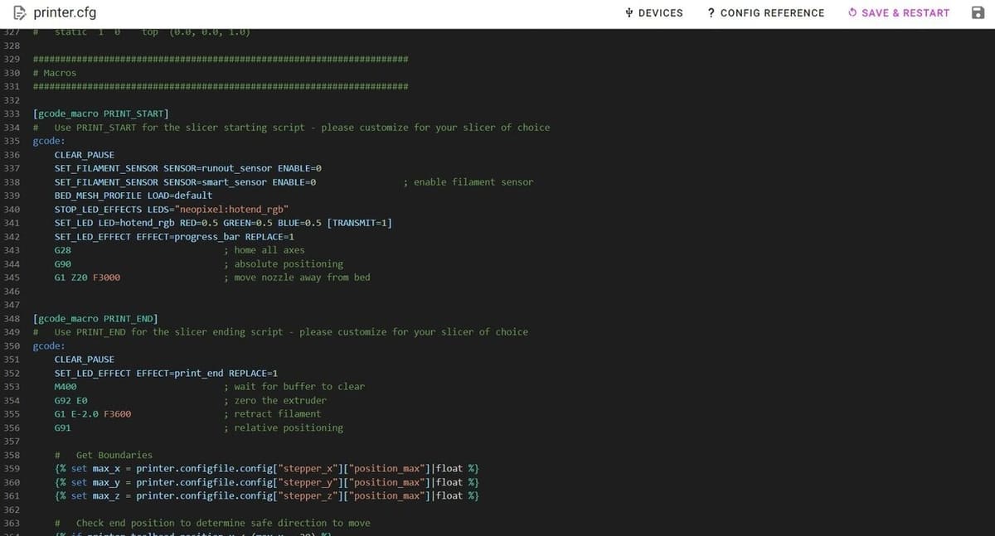Click the '; home all axes' comment
This screenshot has height=536, width=995.
pyautogui.click(x=265, y=250)
